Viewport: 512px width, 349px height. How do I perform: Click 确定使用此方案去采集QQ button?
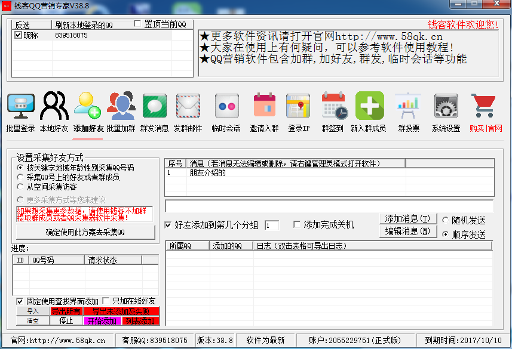(85, 232)
